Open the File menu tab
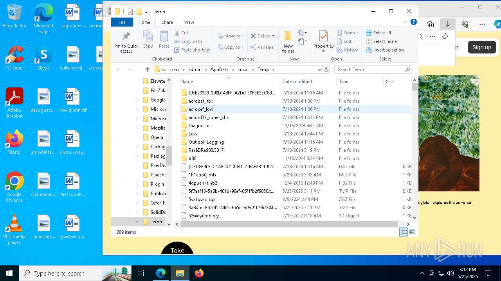501x281 pixels. (122, 22)
